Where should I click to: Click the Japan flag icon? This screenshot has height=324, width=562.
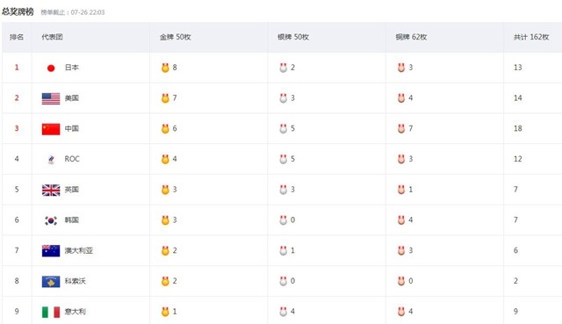pyautogui.click(x=51, y=68)
